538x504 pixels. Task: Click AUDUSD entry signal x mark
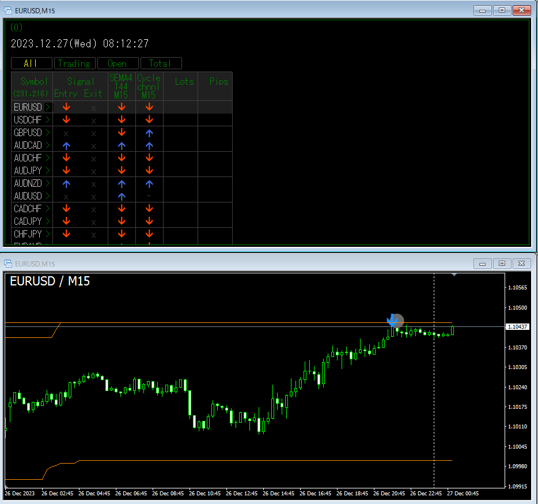(x=66, y=197)
